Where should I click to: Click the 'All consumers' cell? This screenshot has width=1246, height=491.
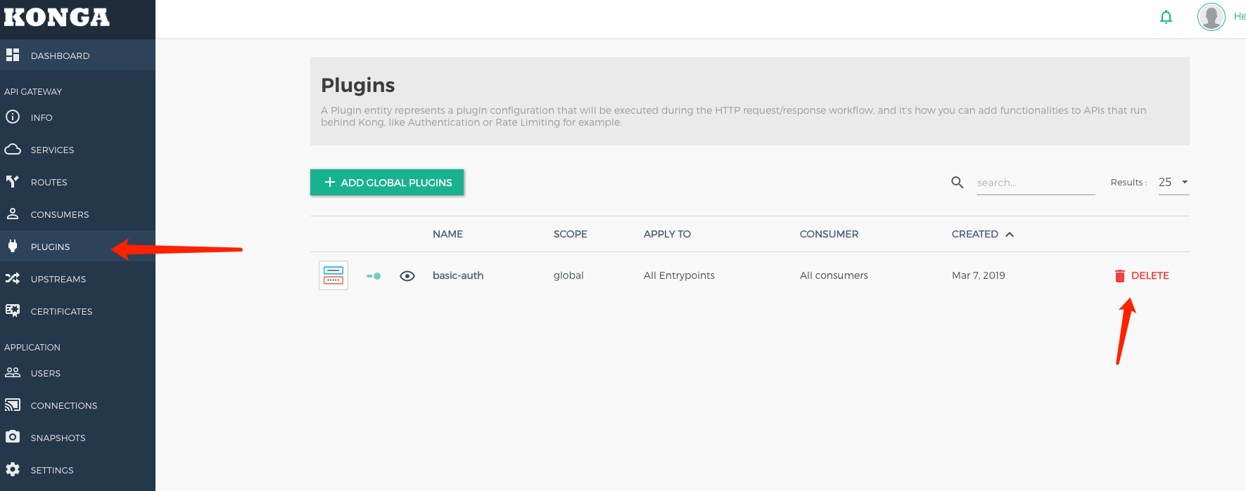click(834, 275)
